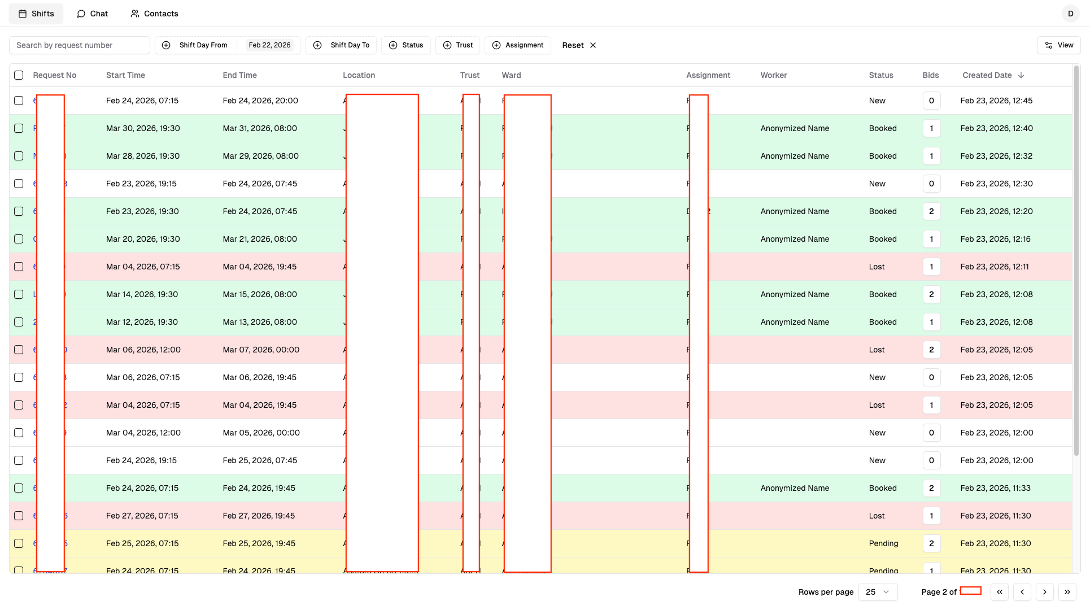Open the Feb 22, 2026 date selector

pos(269,45)
